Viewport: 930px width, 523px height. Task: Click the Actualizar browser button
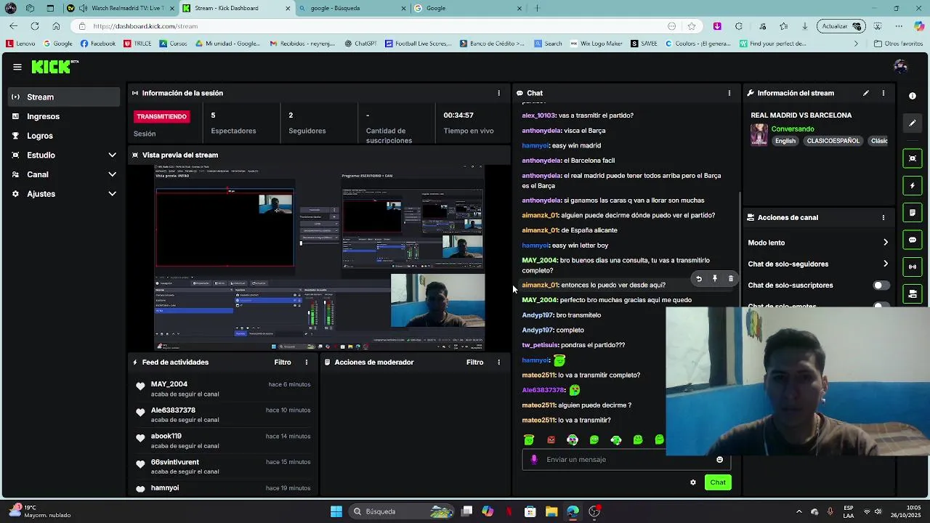pos(841,26)
